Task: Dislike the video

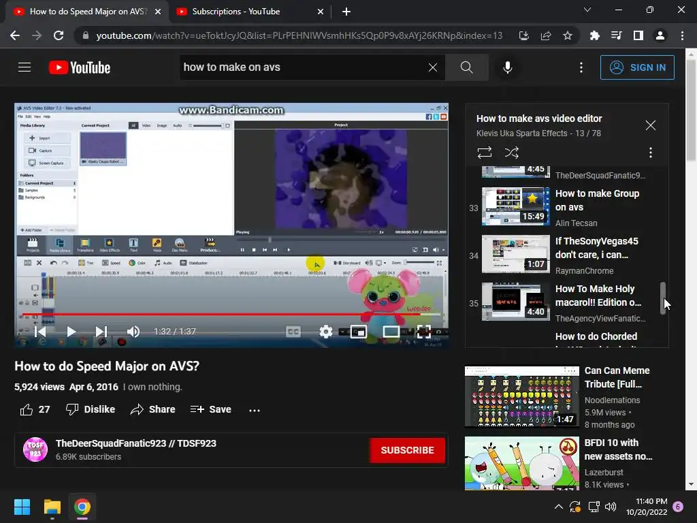Action: (x=91, y=409)
